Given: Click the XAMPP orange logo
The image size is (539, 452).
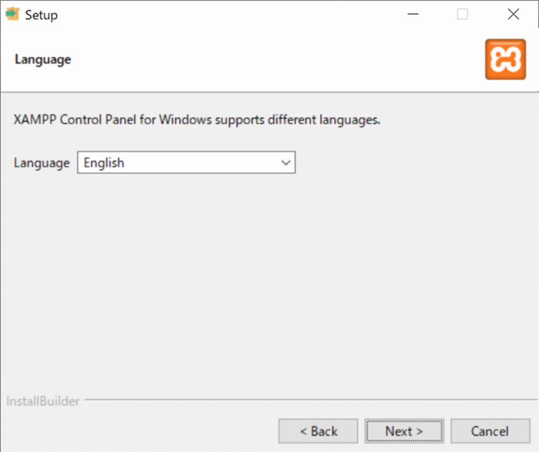Looking at the screenshot, I should tap(505, 60).
